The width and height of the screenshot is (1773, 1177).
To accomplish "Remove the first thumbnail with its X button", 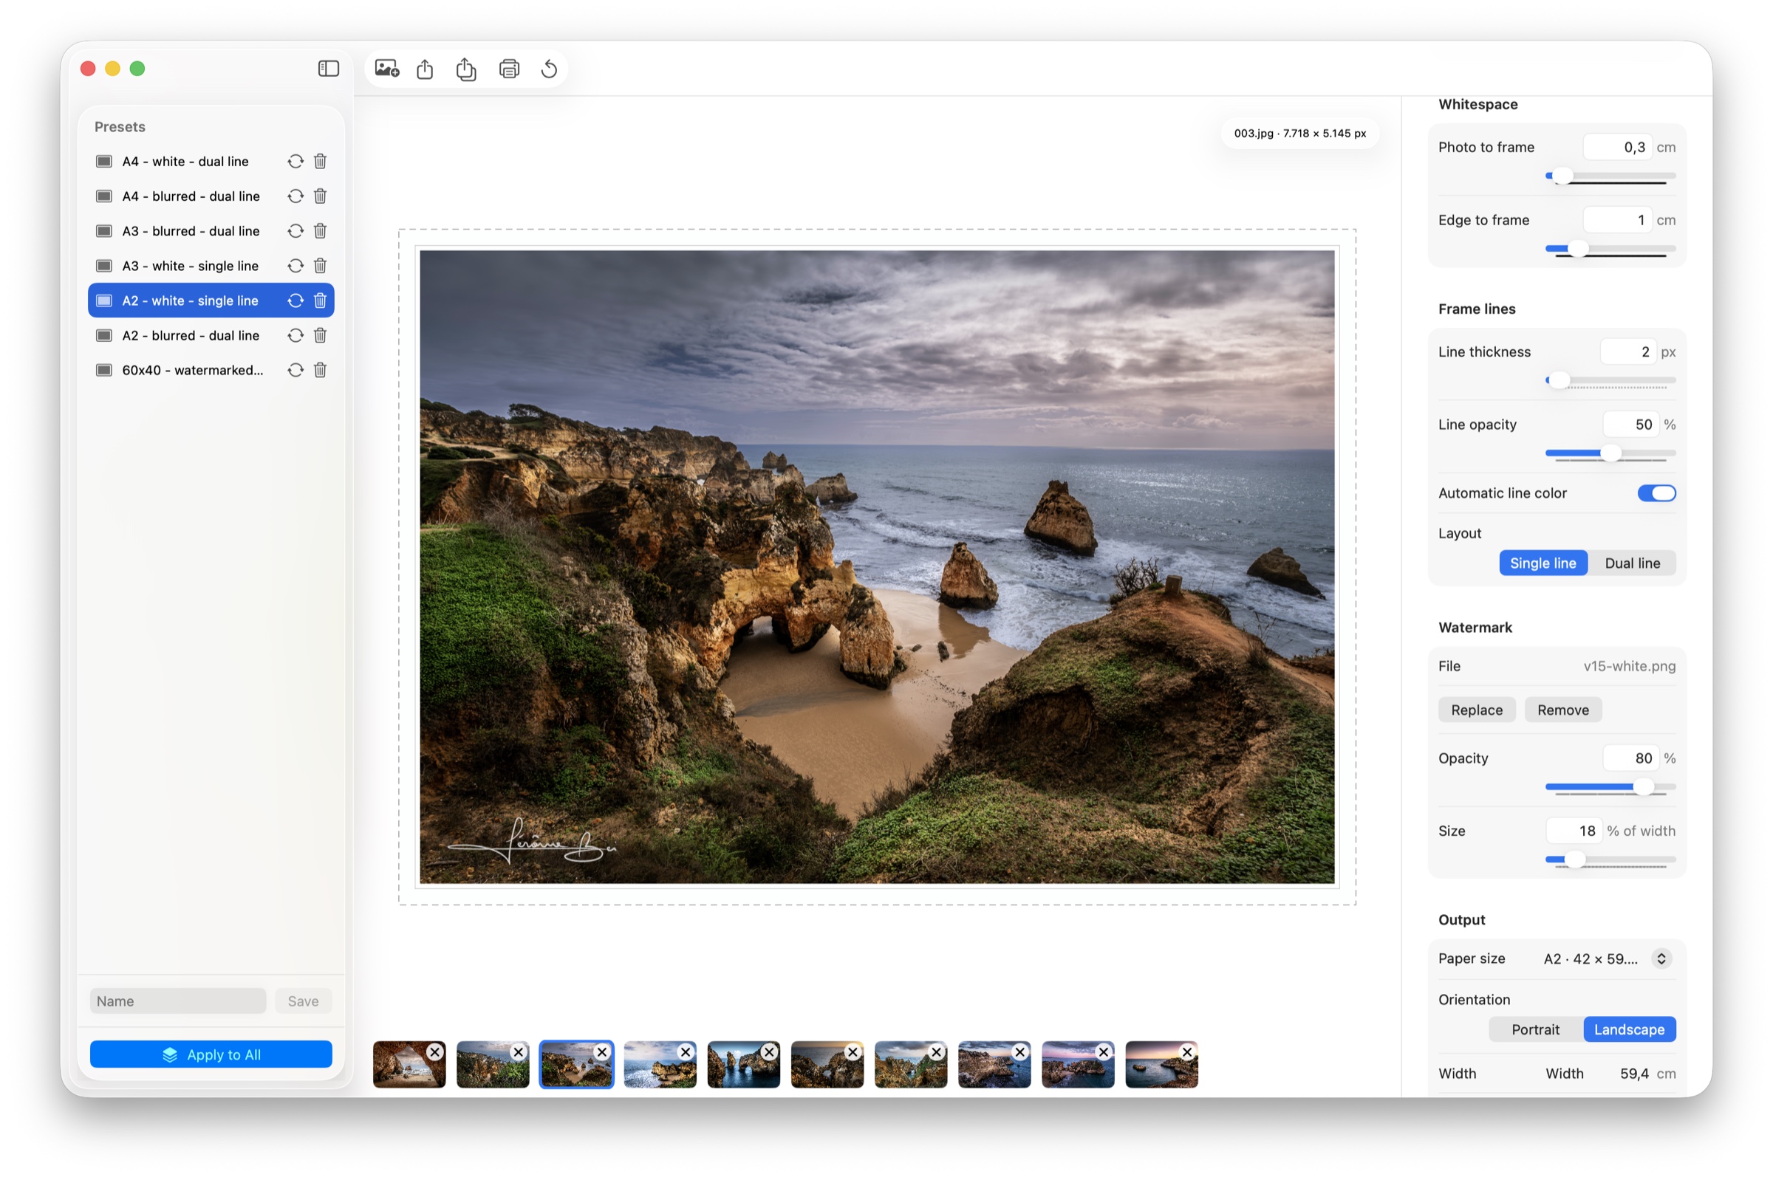I will 435,1052.
